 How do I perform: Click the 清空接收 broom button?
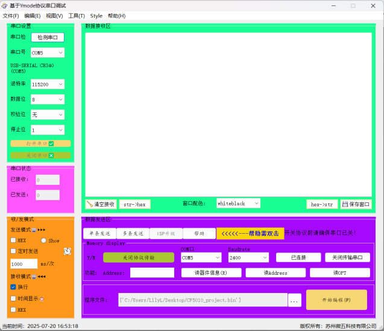pyautogui.click(x=100, y=204)
